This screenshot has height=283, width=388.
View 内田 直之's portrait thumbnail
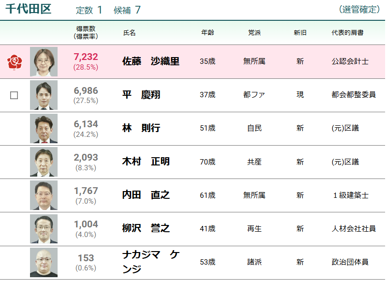point(44,195)
